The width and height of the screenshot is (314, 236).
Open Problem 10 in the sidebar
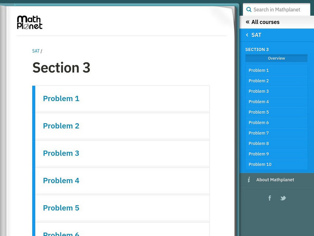tap(276, 164)
